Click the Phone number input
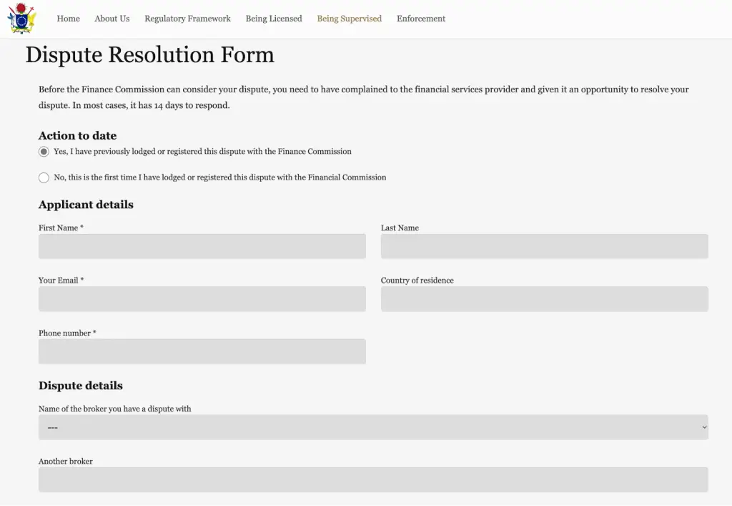This screenshot has width=732, height=506. pos(202,351)
